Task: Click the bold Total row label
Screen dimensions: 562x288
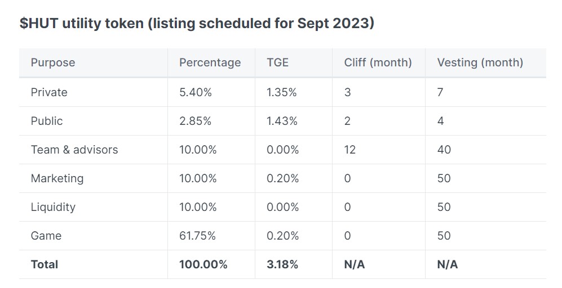Action: pos(45,264)
